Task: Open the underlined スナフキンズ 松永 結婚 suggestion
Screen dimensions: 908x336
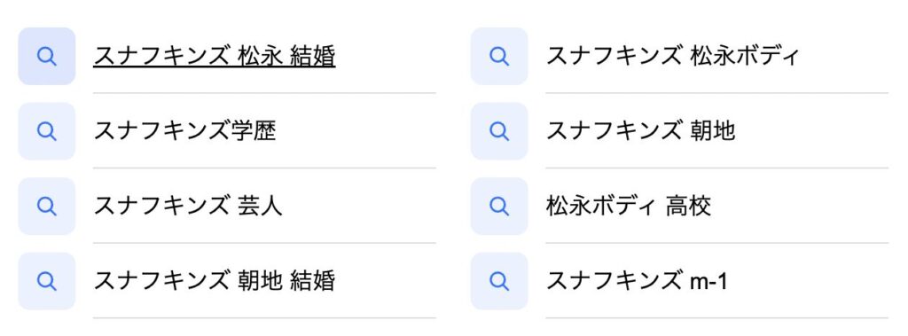Action: pos(215,56)
